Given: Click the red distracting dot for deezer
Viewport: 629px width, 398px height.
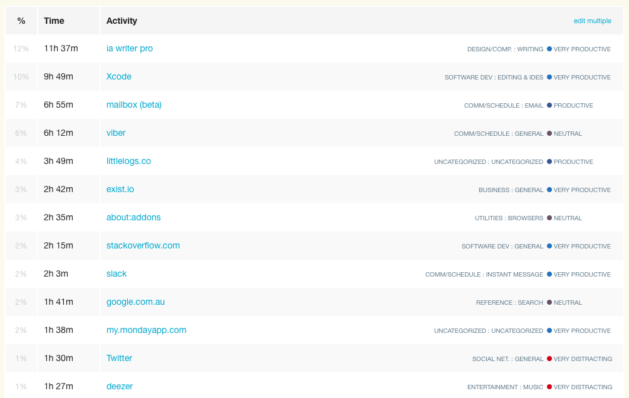Looking at the screenshot, I should (x=549, y=387).
